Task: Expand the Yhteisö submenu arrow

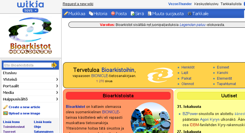Action: (57, 79)
